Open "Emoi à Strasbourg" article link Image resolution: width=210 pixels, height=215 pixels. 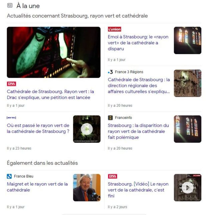[x=138, y=43]
